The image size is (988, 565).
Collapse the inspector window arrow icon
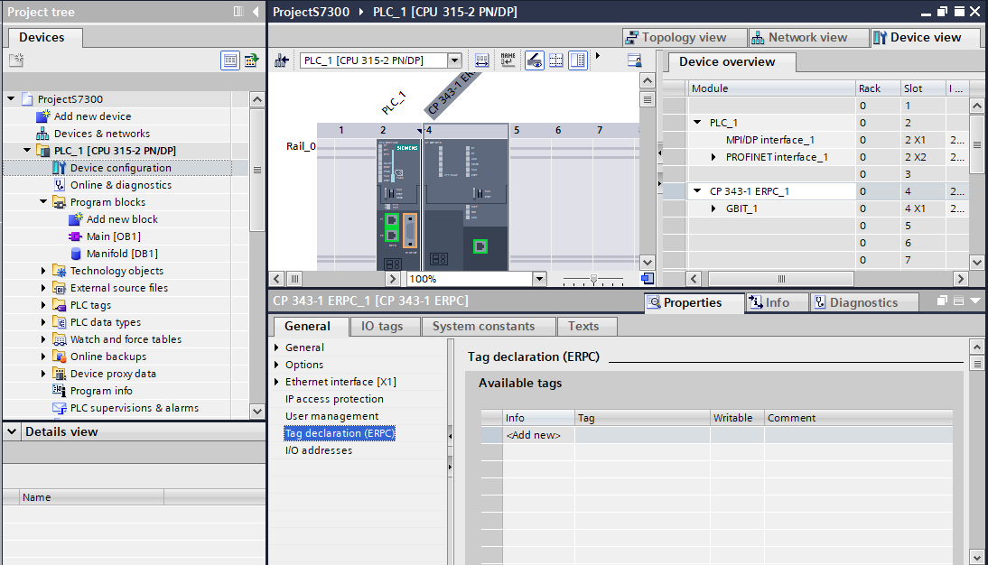tap(975, 301)
